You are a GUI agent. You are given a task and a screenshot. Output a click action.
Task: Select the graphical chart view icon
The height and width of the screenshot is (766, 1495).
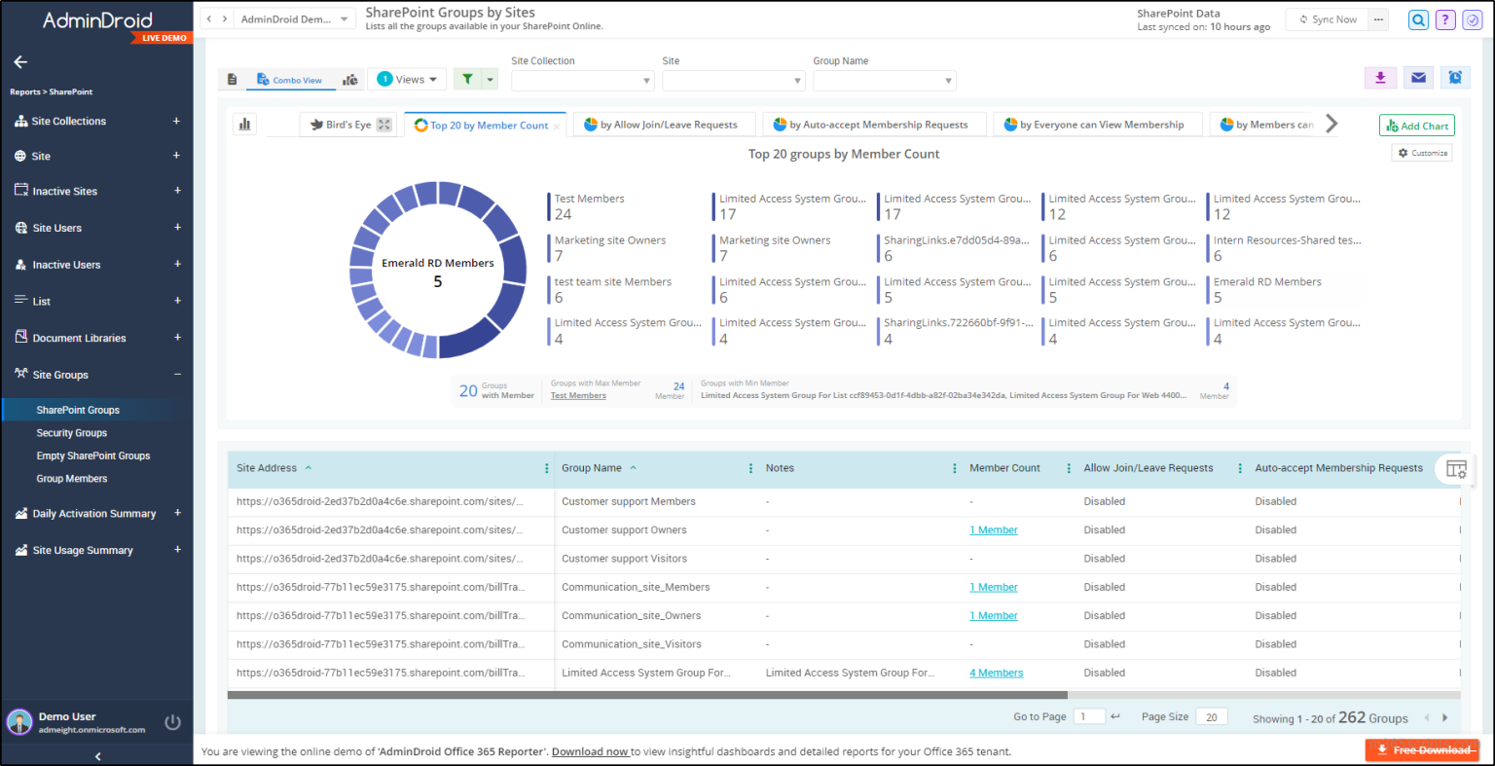350,78
